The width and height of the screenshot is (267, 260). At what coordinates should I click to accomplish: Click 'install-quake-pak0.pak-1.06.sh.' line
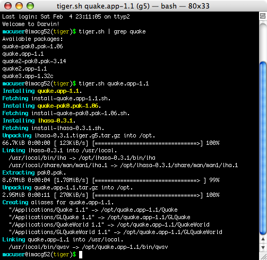81,113
